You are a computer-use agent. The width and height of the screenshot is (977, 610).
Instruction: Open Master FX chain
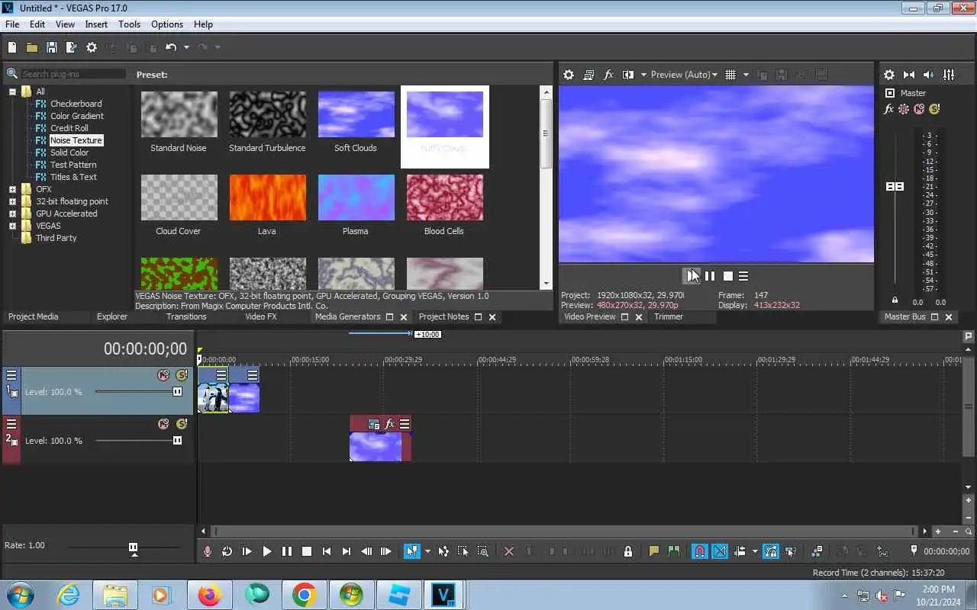point(889,109)
